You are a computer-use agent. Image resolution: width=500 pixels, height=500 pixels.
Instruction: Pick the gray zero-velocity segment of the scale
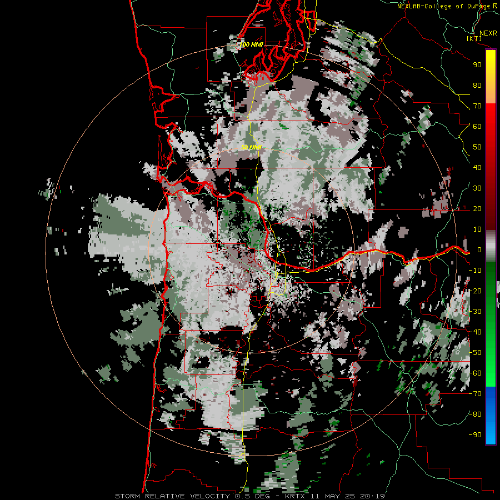(x=491, y=246)
